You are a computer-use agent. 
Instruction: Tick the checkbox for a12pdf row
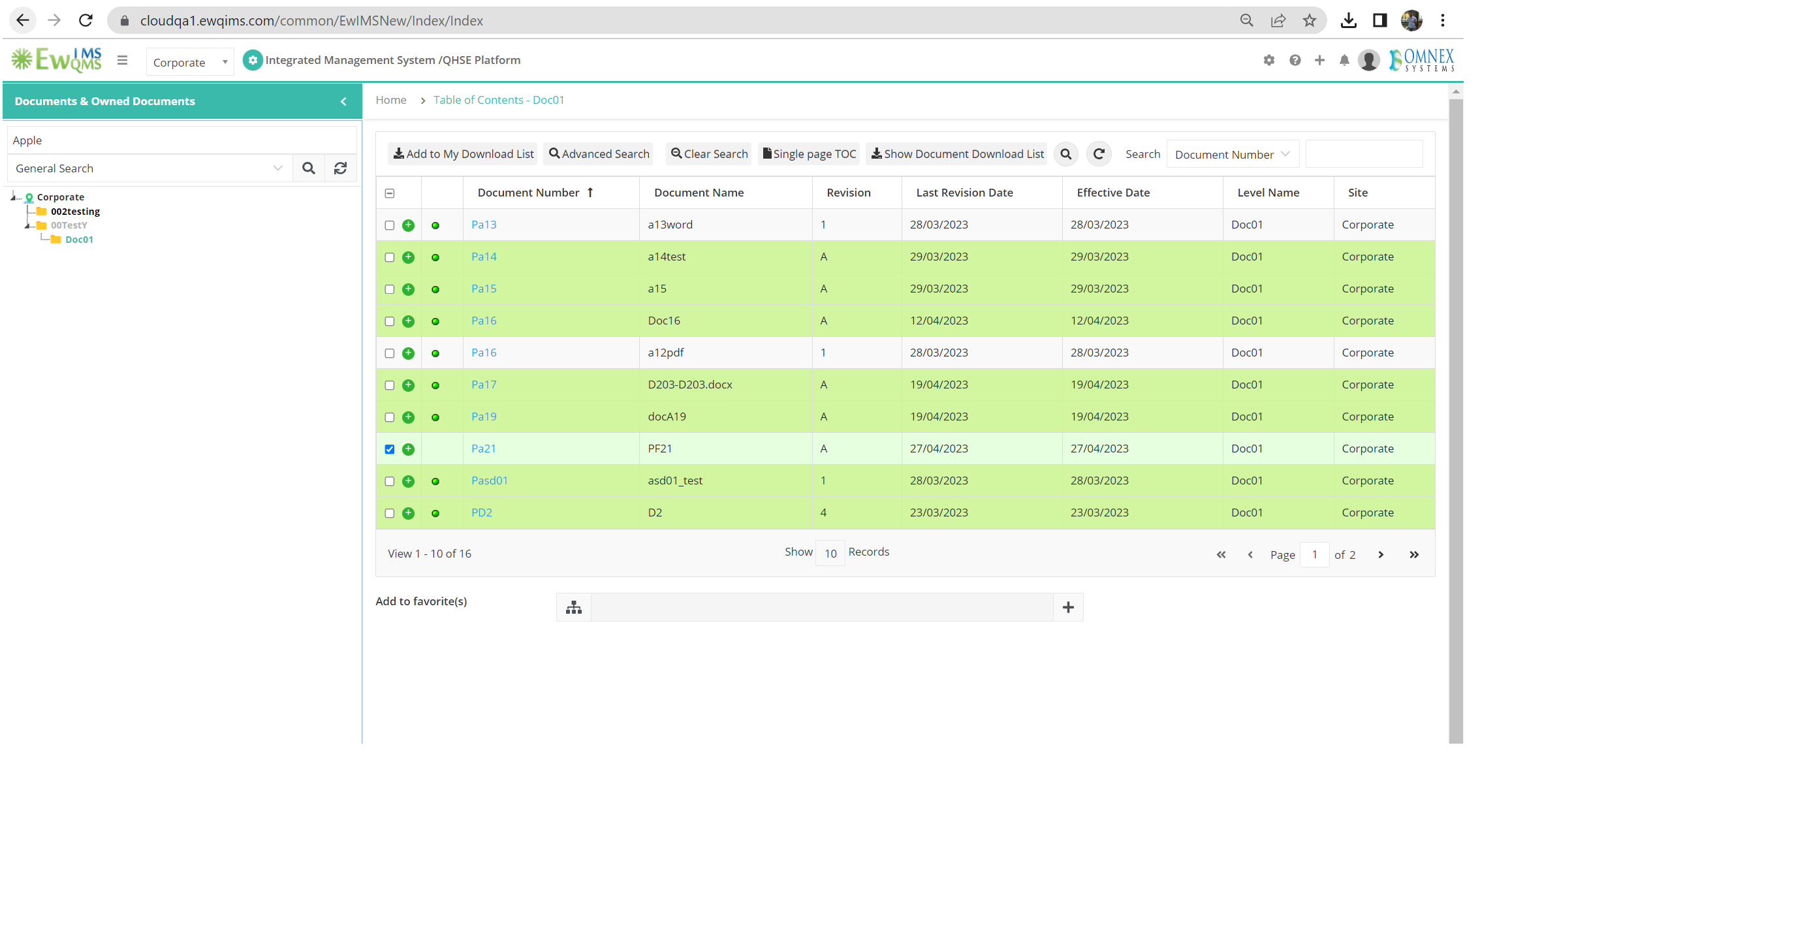tap(390, 354)
